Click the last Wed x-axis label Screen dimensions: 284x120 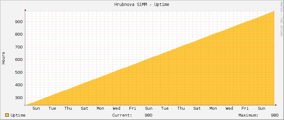[x=229, y=108]
